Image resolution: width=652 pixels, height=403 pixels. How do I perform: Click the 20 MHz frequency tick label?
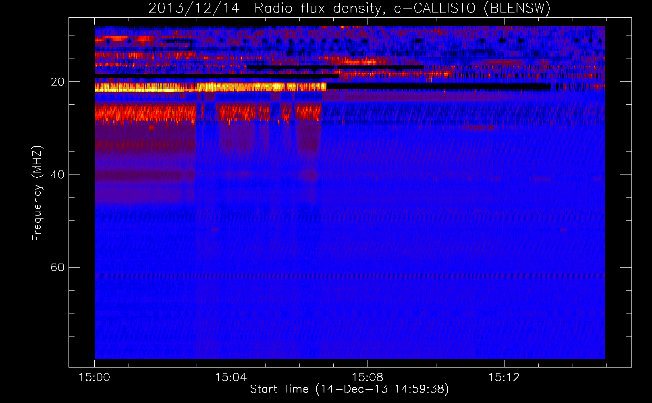coord(58,82)
